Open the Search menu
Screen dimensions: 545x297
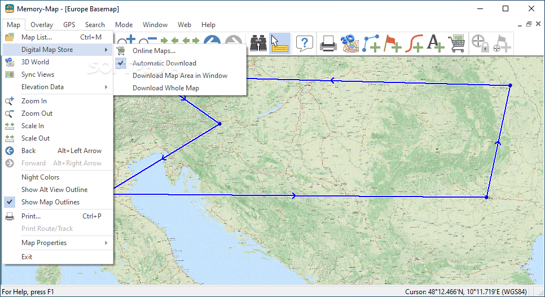coord(95,25)
